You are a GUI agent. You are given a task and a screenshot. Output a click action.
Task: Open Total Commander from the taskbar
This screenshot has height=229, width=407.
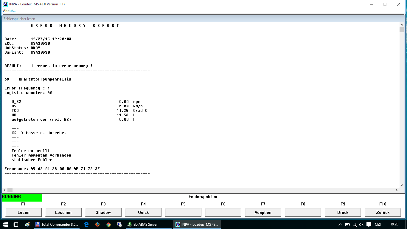57,225
